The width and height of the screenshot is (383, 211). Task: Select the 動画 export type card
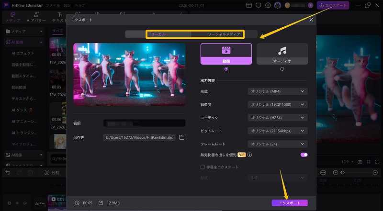[226, 54]
